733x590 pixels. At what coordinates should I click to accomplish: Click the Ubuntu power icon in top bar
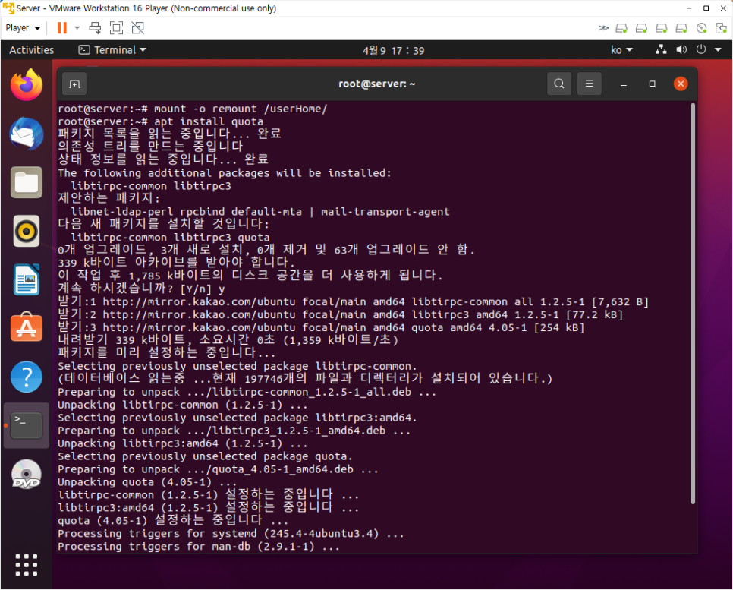(x=700, y=49)
